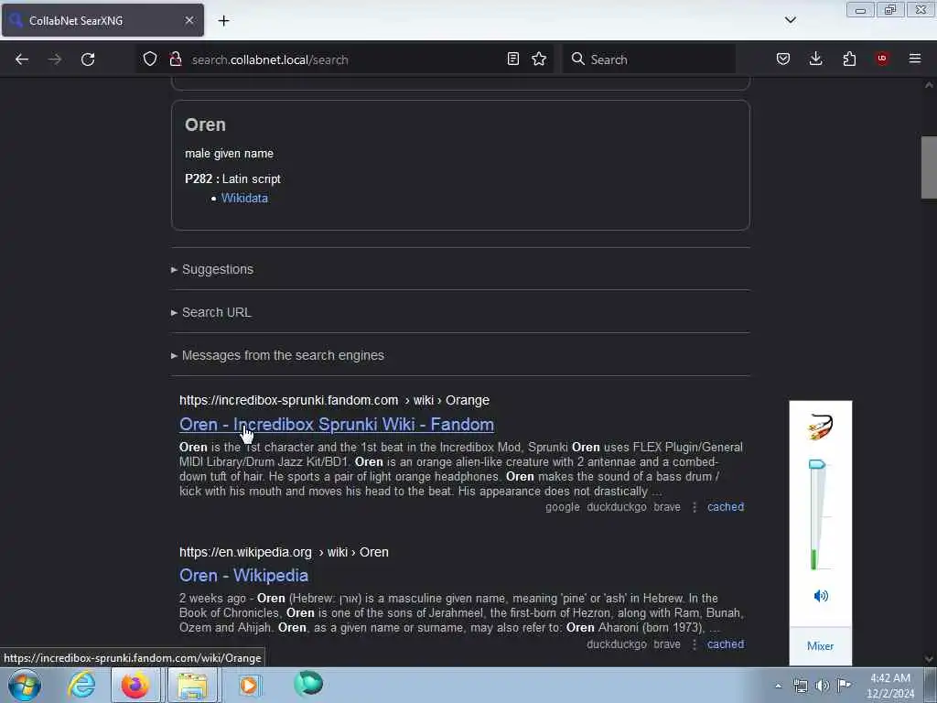Open speaker device icon in volume popup
Screen dimensions: 937x703
pos(820,427)
